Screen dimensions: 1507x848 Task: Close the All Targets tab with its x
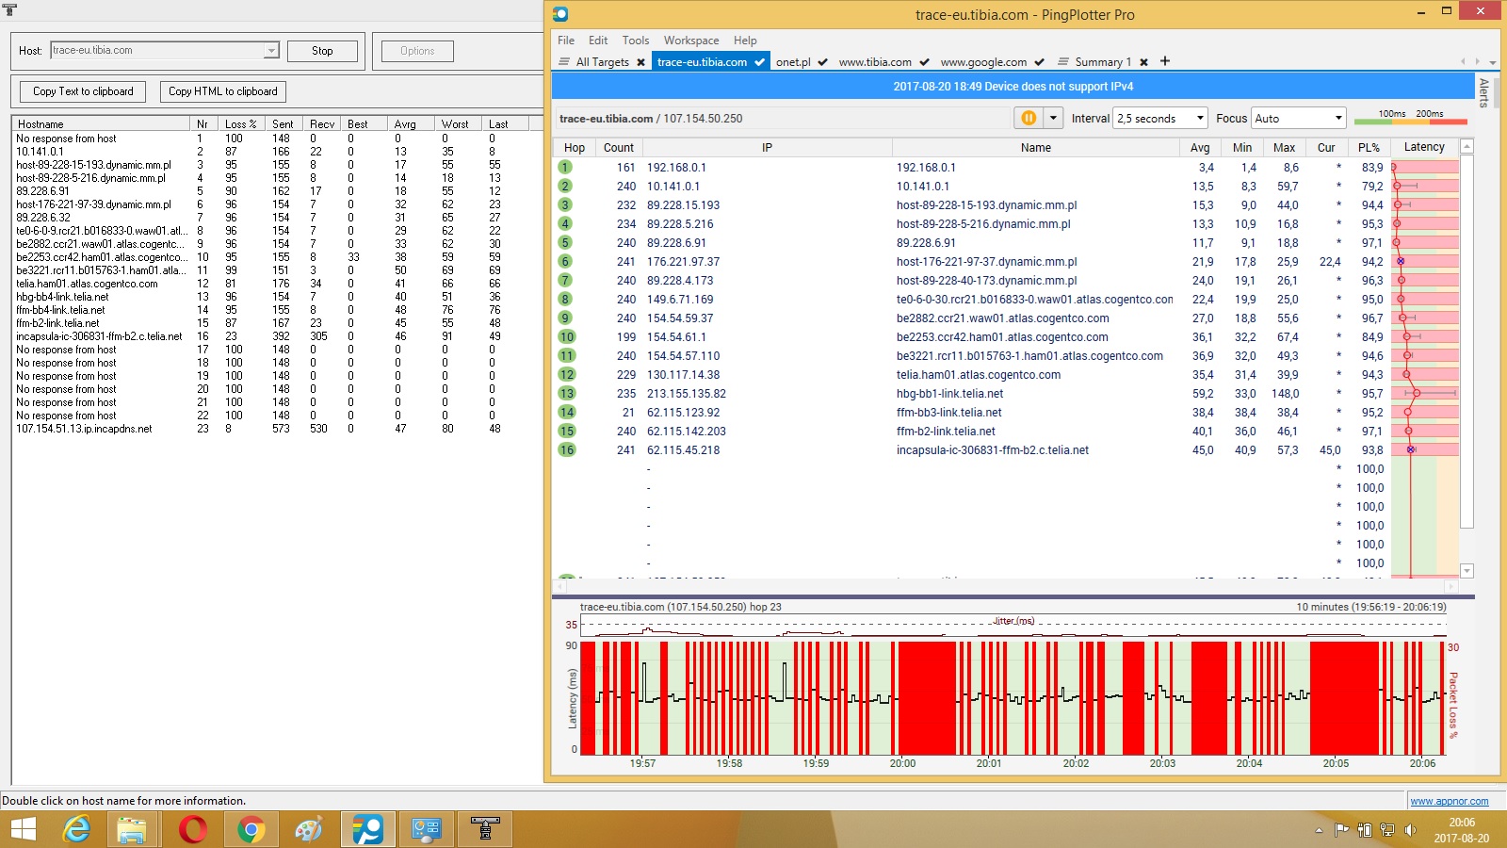coord(640,62)
